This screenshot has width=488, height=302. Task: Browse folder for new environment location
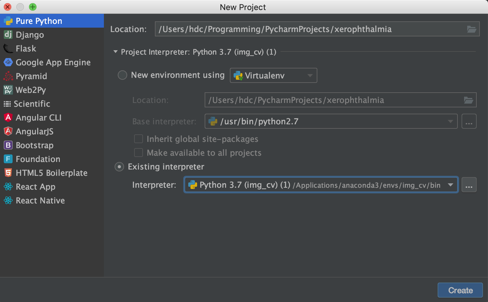click(468, 100)
